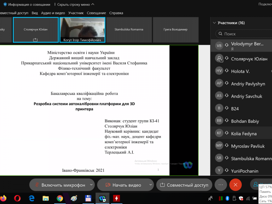Open the more options ellipsis button

point(221,185)
